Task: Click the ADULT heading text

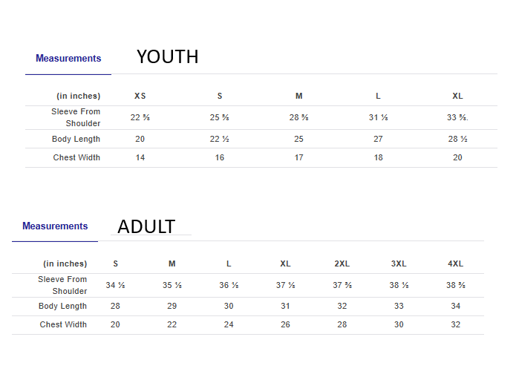Action: (146, 226)
